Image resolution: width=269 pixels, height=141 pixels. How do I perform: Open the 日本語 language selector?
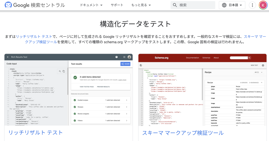(232, 5)
